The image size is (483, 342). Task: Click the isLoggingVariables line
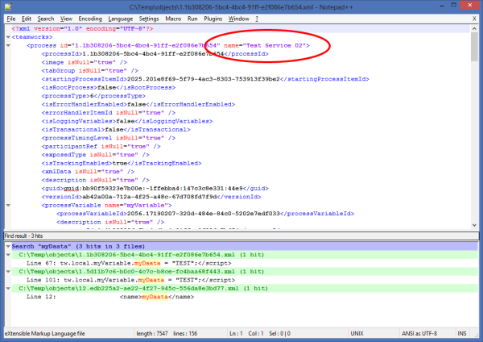(x=127, y=121)
